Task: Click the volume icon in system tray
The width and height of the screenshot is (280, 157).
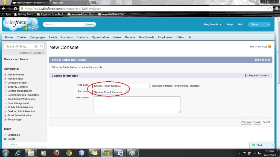Action: 259,153
